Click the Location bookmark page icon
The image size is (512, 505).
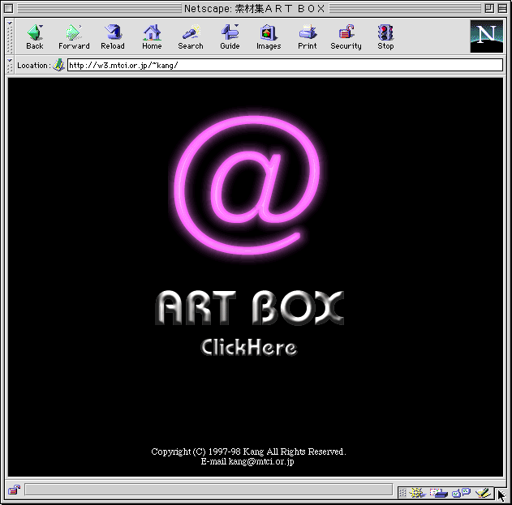[x=58, y=65]
